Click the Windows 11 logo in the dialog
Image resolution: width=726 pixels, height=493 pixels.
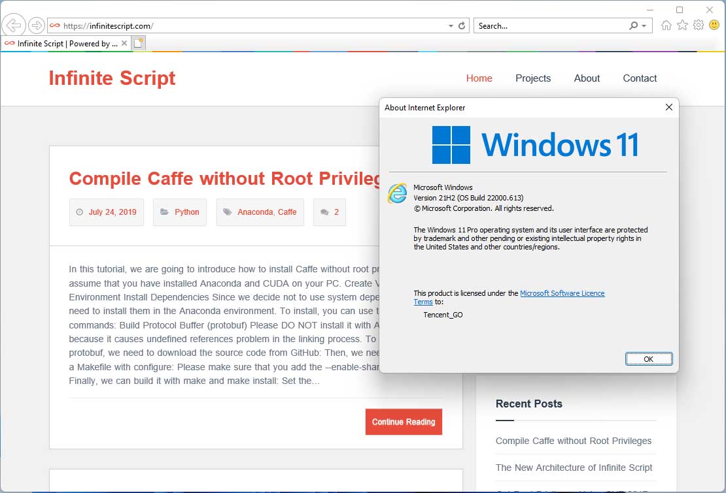point(535,144)
